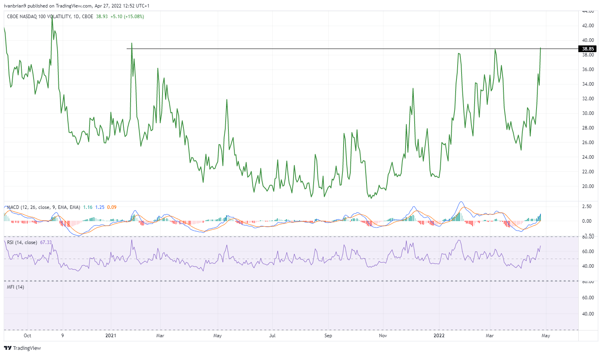The width and height of the screenshot is (602, 355).
Task: Click the Mar label just after 2021
Action: pyautogui.click(x=160, y=336)
